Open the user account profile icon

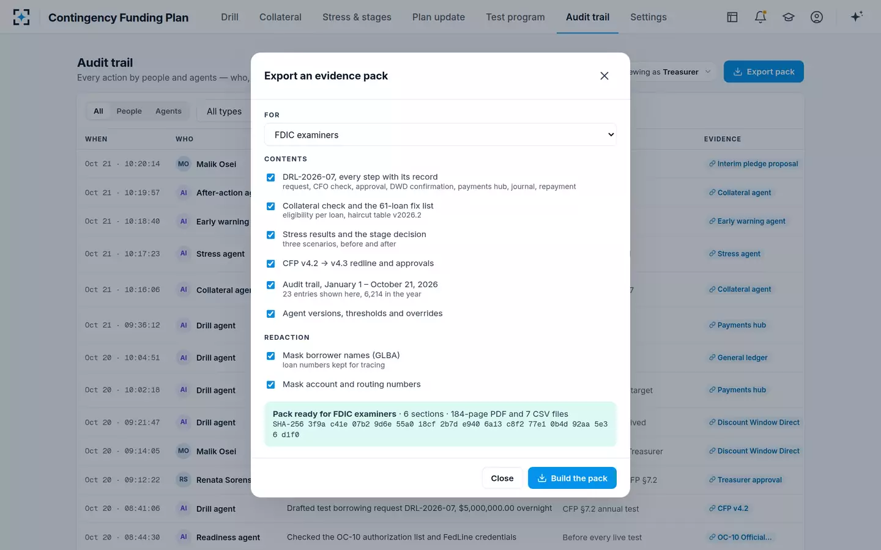[817, 17]
